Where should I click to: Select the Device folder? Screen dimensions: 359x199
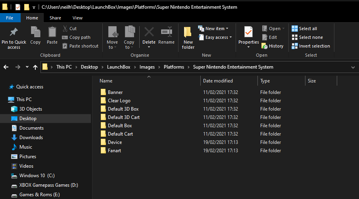(x=111, y=142)
